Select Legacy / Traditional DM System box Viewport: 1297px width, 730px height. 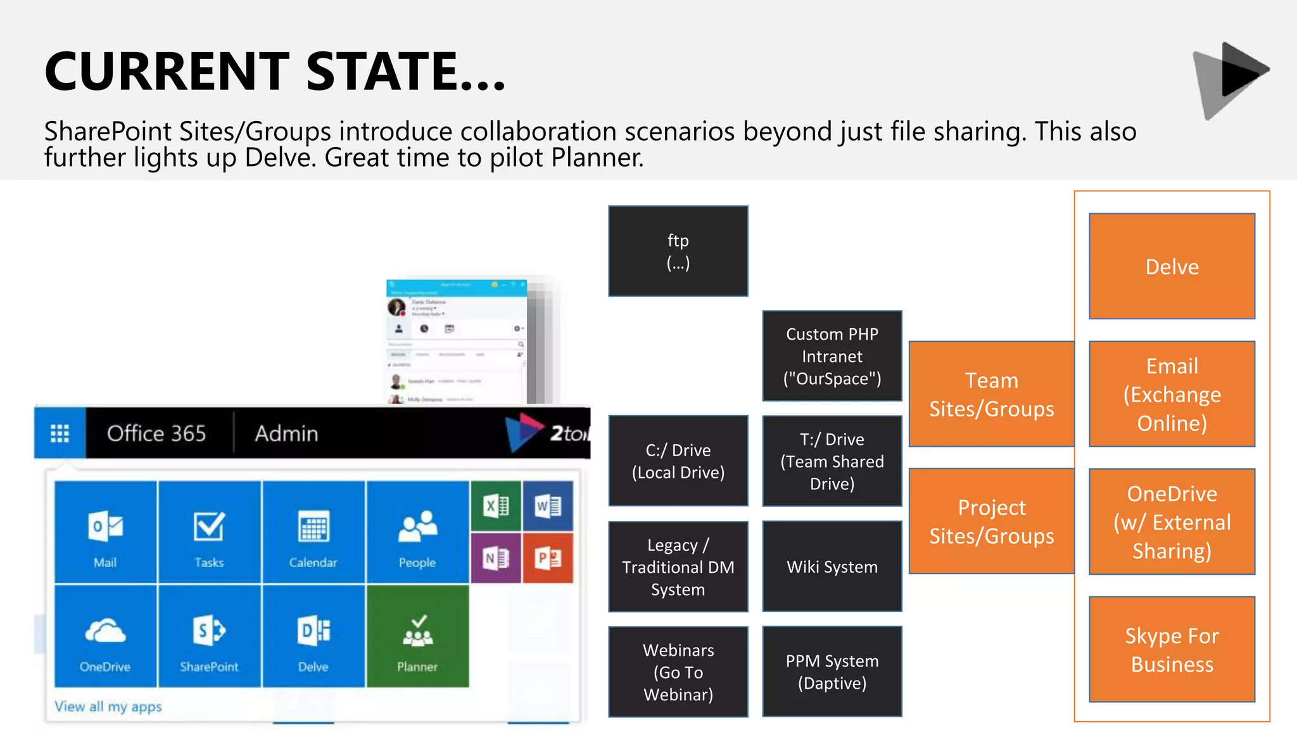pos(678,567)
